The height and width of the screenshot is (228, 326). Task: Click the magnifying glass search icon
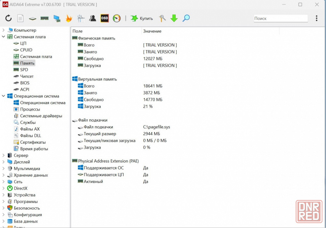[186, 18]
